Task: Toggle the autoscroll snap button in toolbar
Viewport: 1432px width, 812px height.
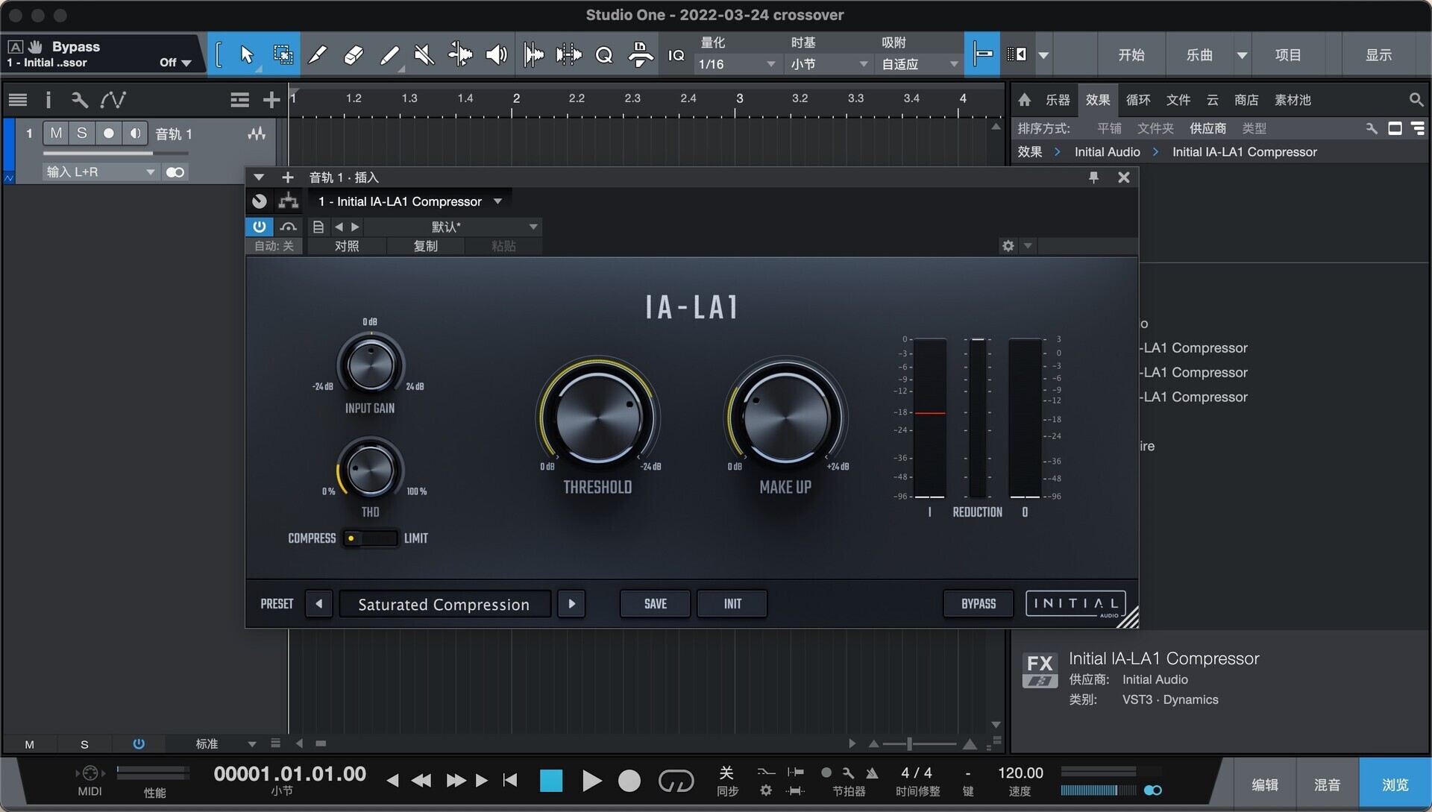Action: 982,54
